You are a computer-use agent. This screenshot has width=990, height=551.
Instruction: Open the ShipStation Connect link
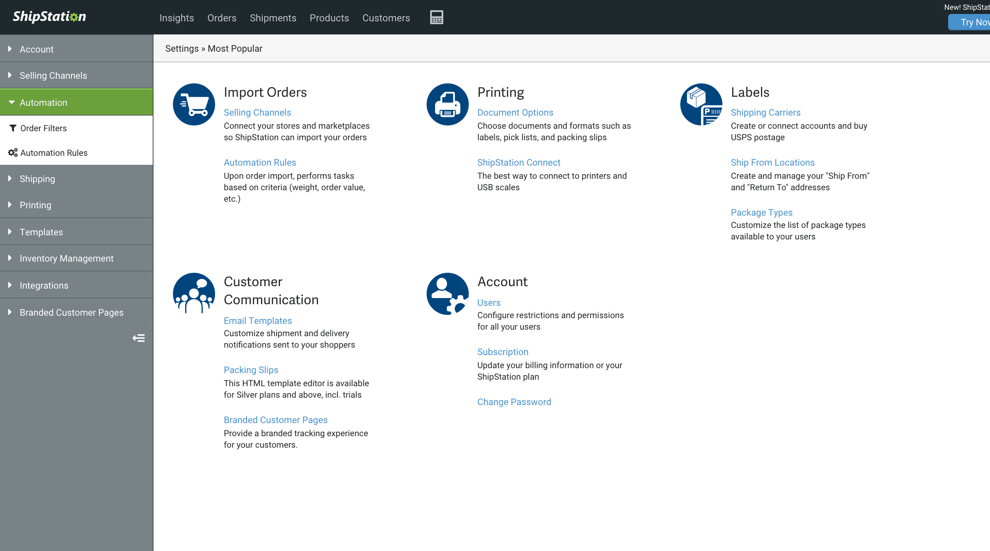click(519, 162)
